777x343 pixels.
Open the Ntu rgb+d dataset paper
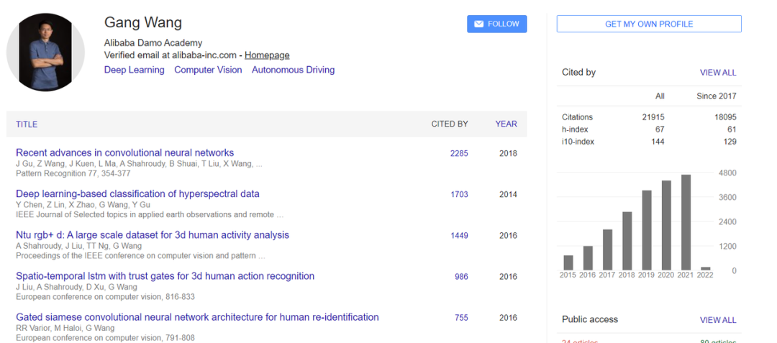tap(153, 234)
